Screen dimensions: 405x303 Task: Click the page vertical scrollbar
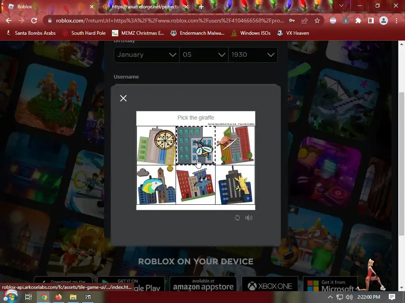401,164
